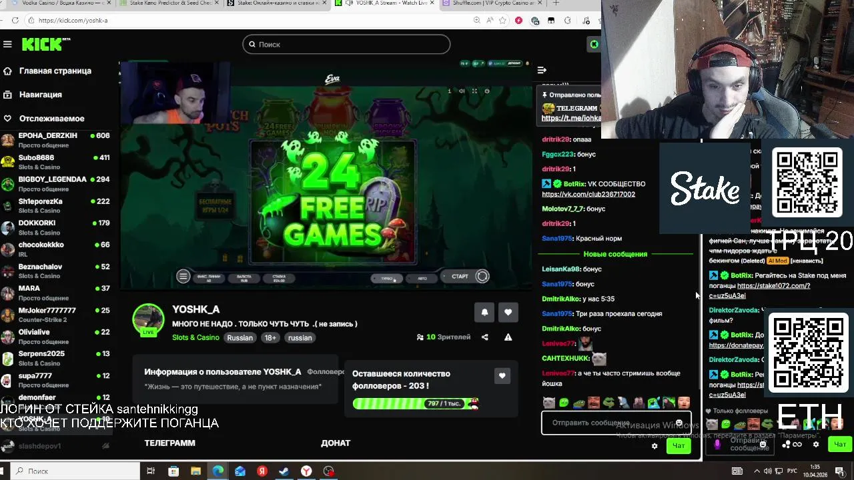Click the address bar URL kick.com/yoshk-a
The image size is (854, 480).
click(73, 21)
